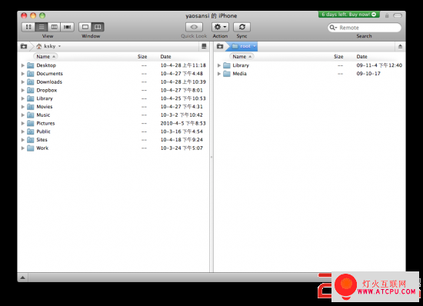
Task: Switch to cover flow view mode
Action: (x=68, y=27)
